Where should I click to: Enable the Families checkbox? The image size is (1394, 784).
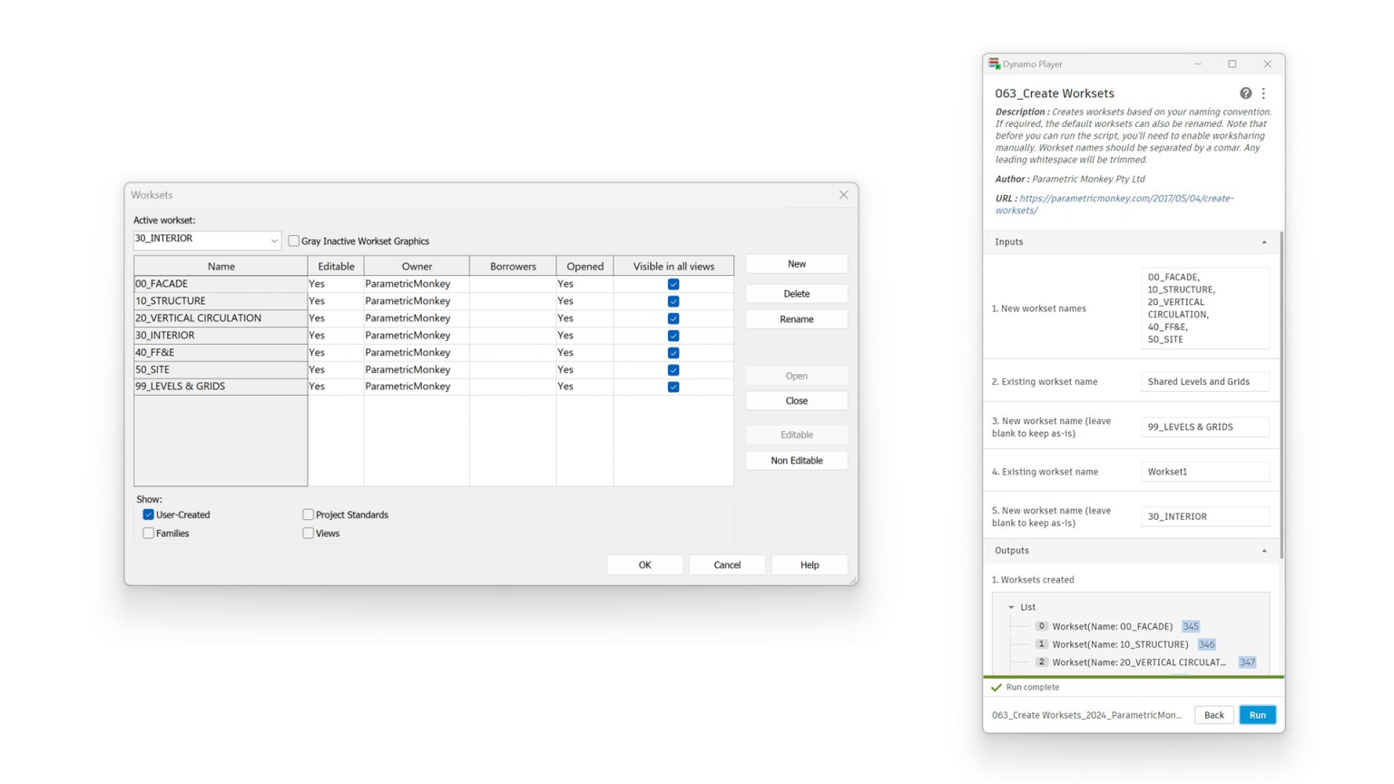point(149,534)
